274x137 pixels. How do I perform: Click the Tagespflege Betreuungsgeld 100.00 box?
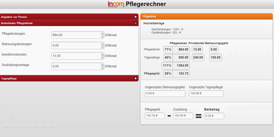pos(215,58)
